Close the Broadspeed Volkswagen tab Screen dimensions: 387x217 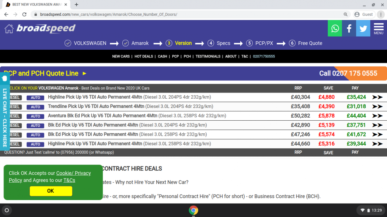[66, 4]
